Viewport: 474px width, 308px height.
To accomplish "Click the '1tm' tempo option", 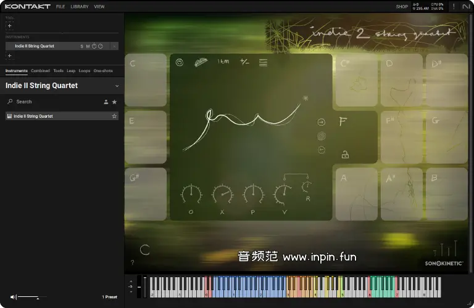I will tap(223, 62).
